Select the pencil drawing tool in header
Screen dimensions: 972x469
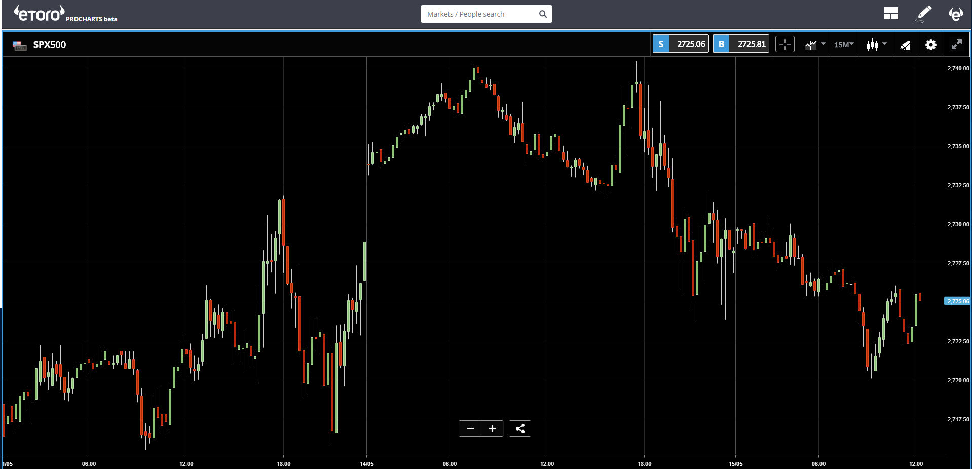point(923,14)
